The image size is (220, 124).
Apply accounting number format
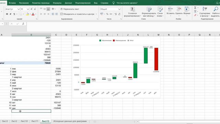point(102,14)
